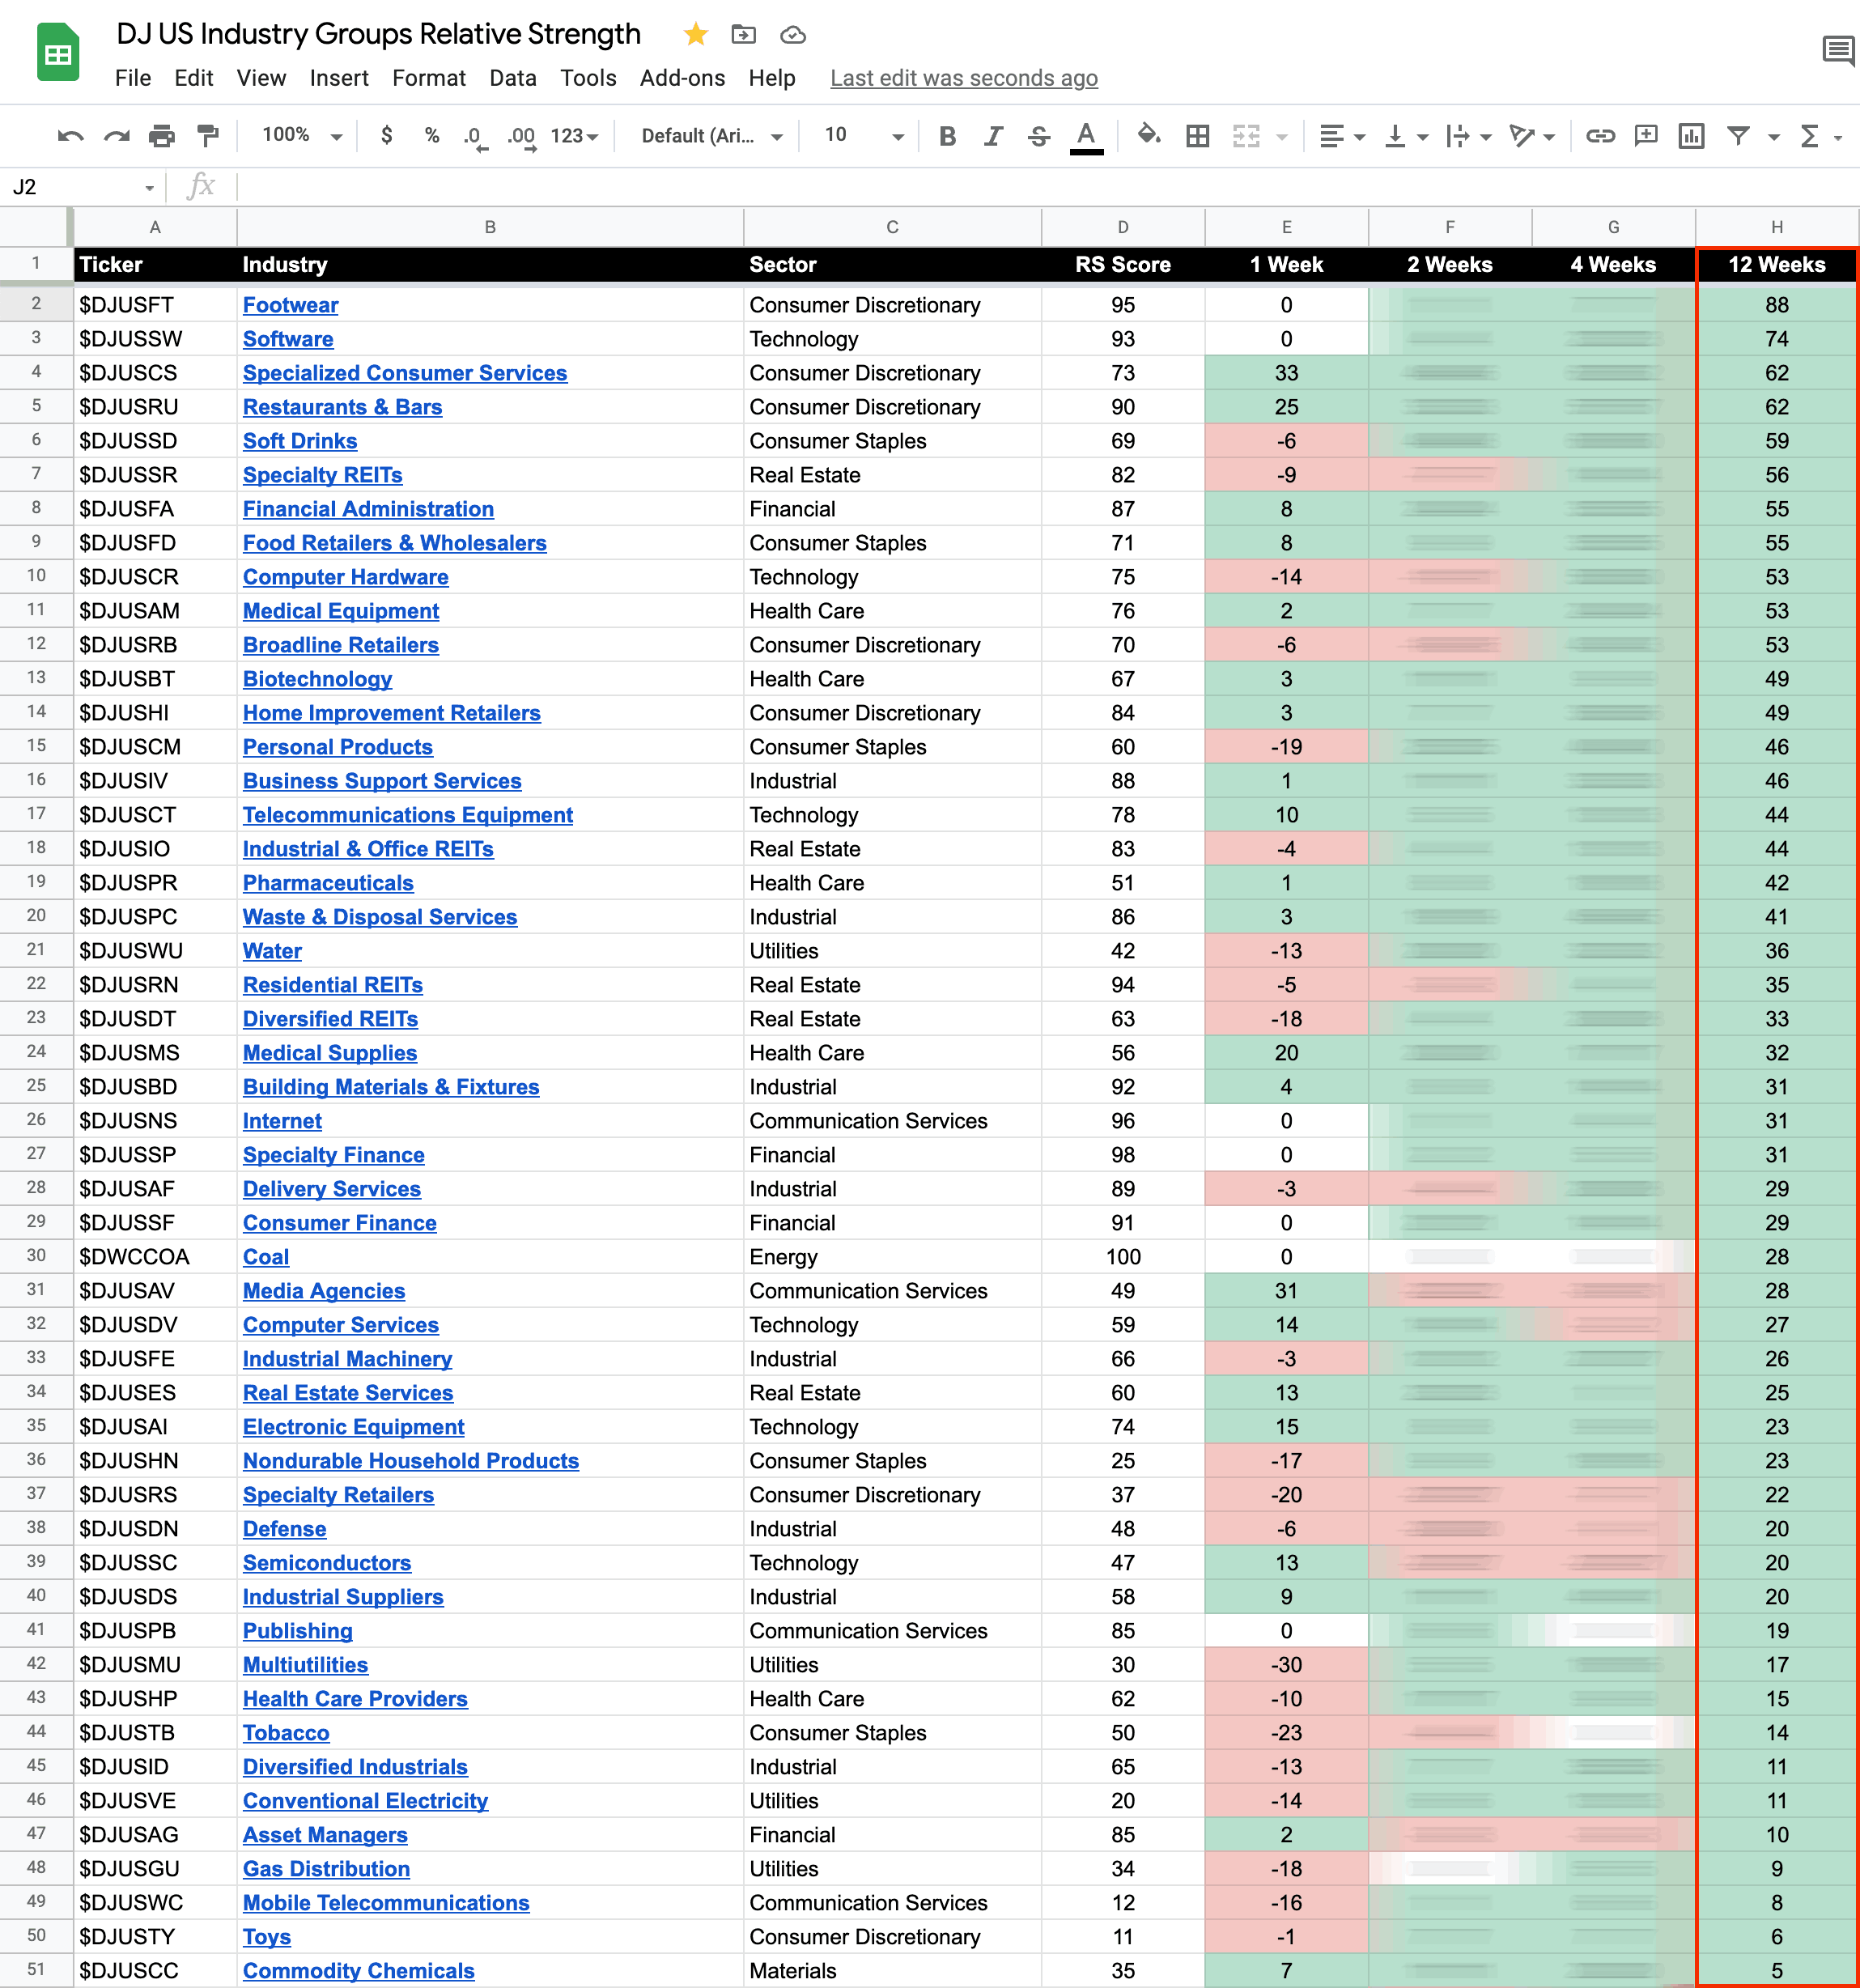
Task: Click the Insert comment icon
Action: (1646, 135)
